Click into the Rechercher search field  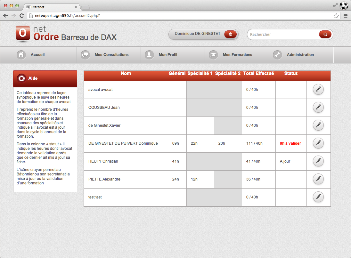tap(282, 34)
